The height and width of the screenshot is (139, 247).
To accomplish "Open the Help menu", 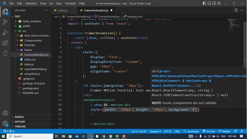I will tap(82, 3).
